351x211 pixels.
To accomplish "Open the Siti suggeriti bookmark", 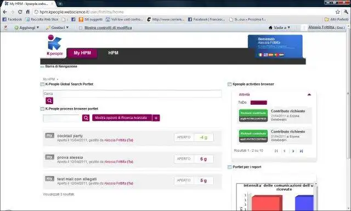I will coord(90,20).
